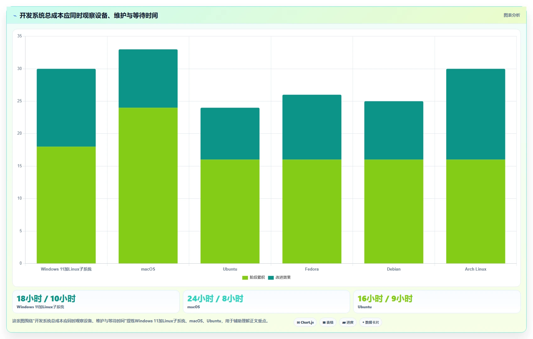This screenshot has width=533, height=339.
Task: Click the green 阶段累积 bar for Windows 11
Action: [x=66, y=205]
